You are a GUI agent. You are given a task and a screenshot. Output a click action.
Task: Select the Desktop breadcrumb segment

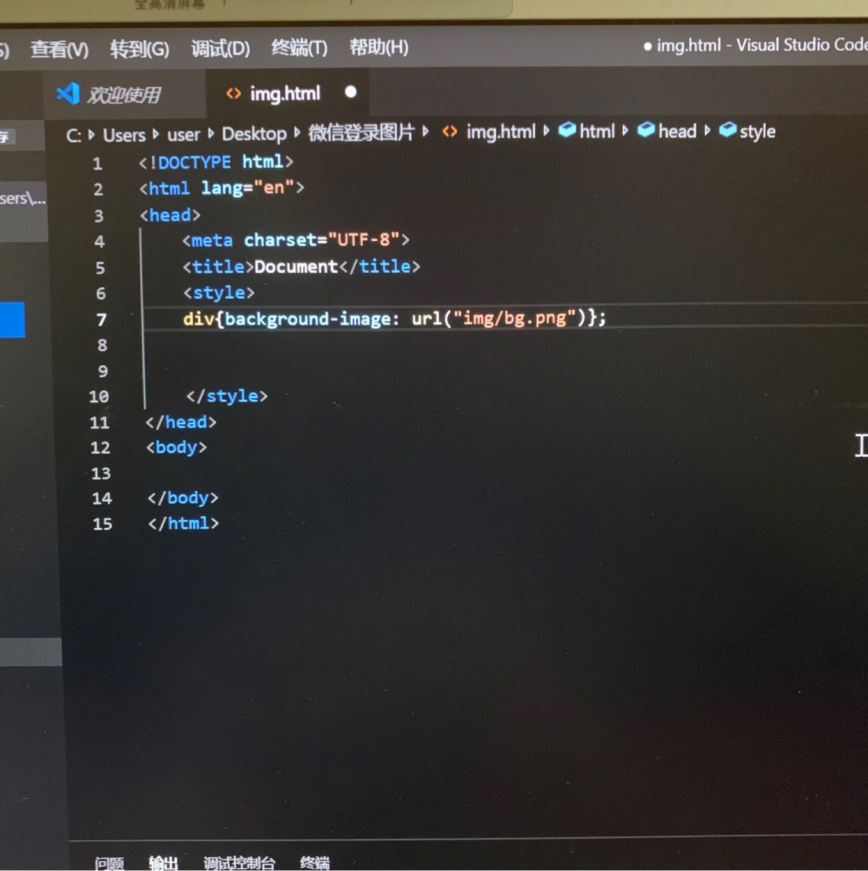tap(254, 134)
